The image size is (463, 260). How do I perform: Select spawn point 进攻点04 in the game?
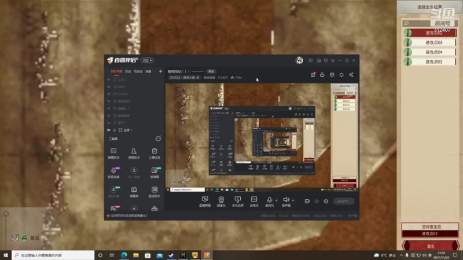[430, 52]
